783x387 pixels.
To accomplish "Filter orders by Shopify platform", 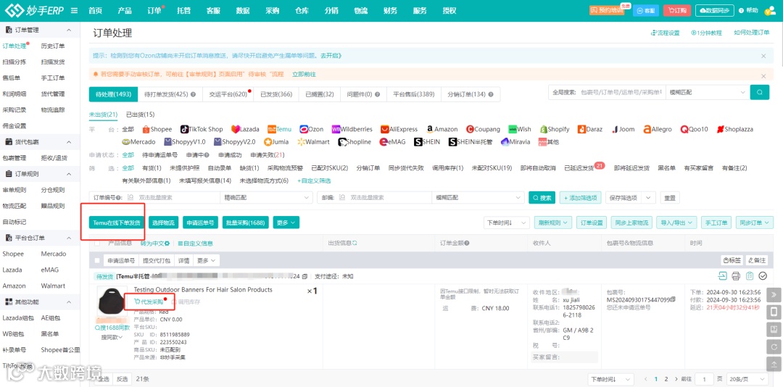I will coord(555,129).
